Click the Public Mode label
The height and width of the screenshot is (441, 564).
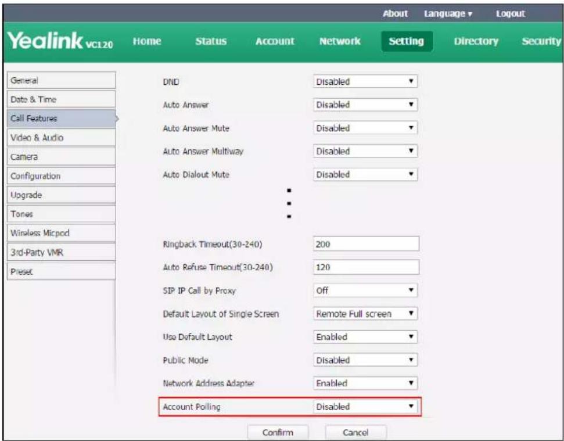click(x=186, y=360)
